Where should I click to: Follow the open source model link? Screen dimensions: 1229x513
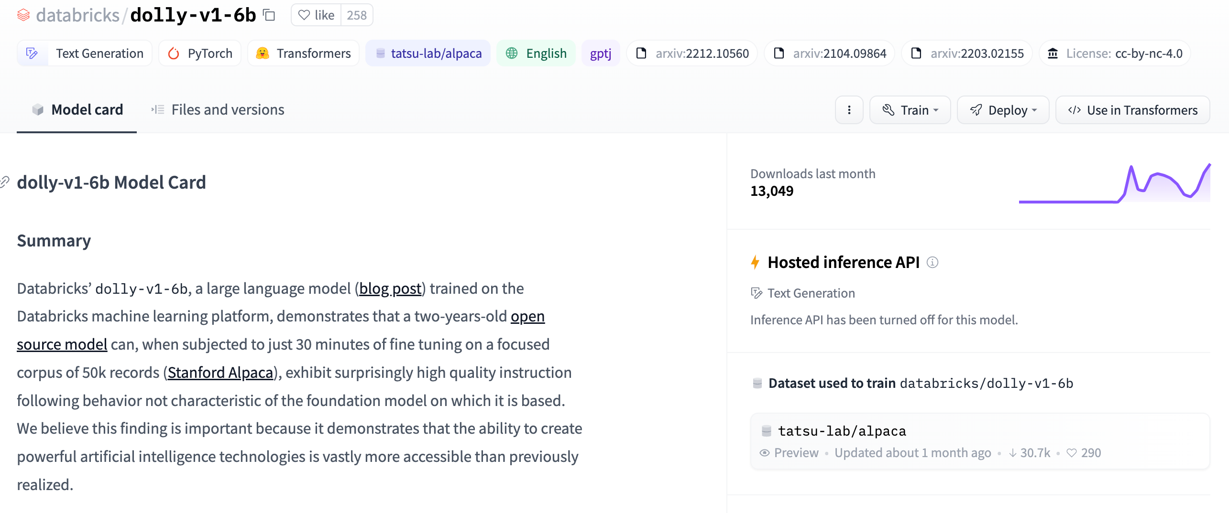click(x=62, y=344)
